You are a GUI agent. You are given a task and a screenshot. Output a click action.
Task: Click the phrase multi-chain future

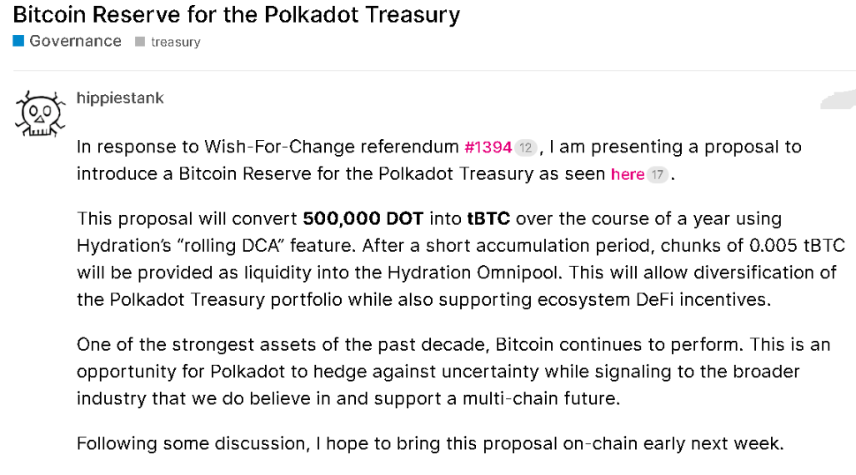pos(541,398)
